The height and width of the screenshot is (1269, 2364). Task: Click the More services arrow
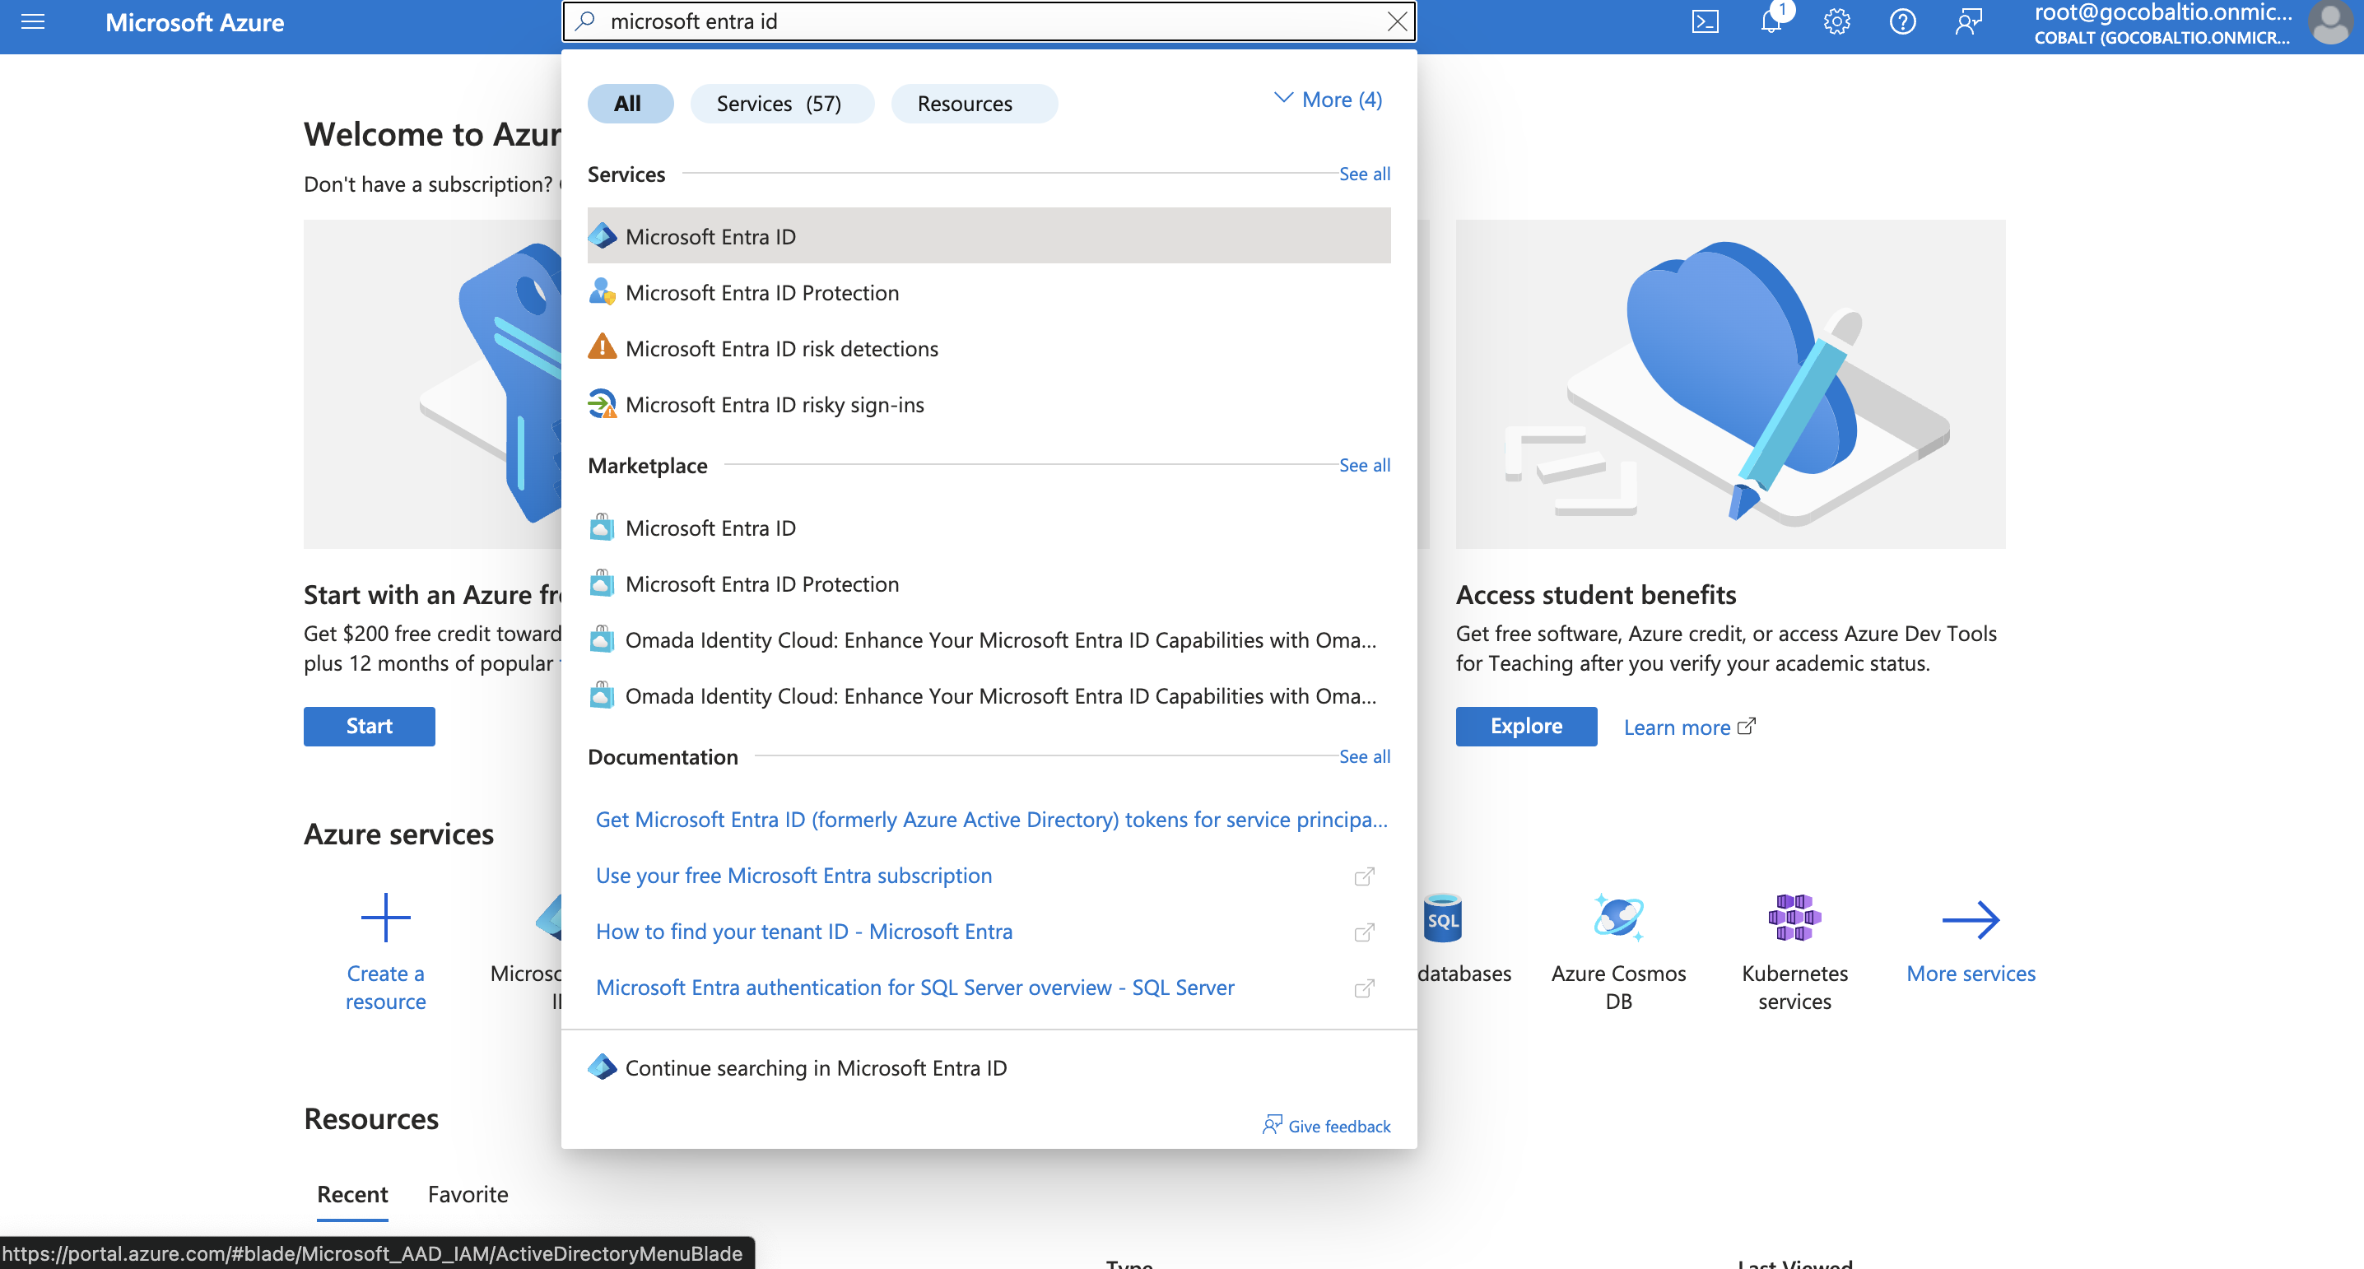[x=1971, y=919]
